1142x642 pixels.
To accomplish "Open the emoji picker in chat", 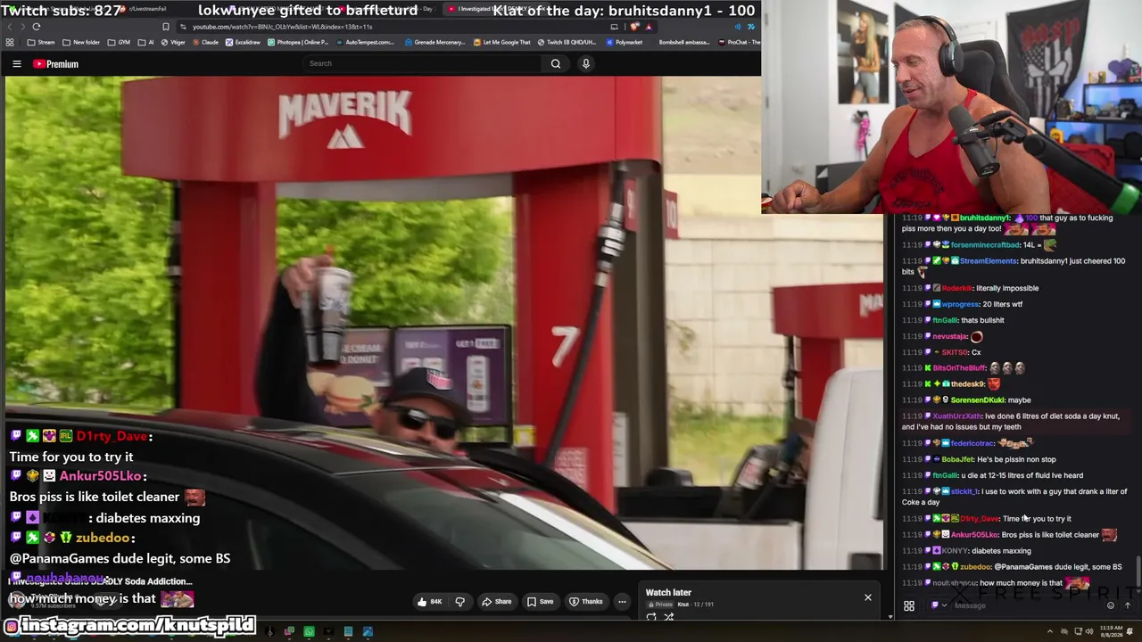I will tap(1111, 605).
